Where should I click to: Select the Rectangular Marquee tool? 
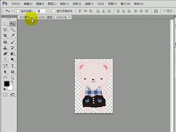tap(5, 24)
